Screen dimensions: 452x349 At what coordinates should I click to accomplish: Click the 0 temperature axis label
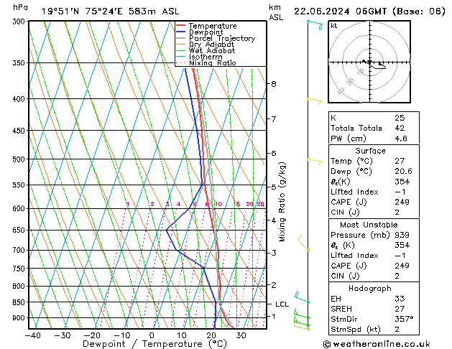[152, 335]
